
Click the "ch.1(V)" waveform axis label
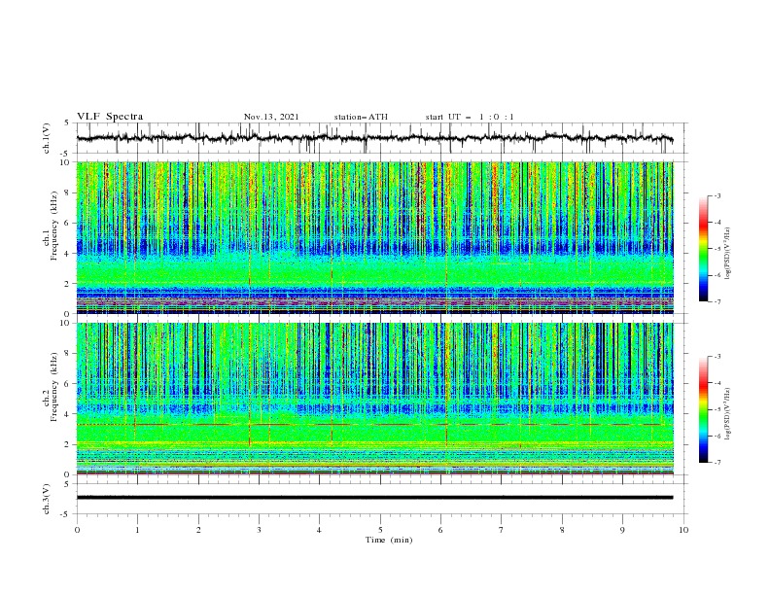point(47,138)
